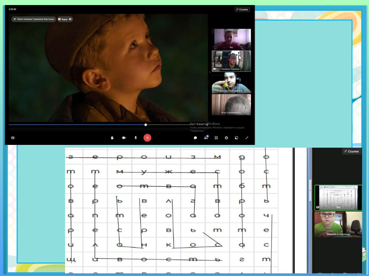Collapse the participant strip with the chevron
The image size is (369, 276).
tap(210, 72)
